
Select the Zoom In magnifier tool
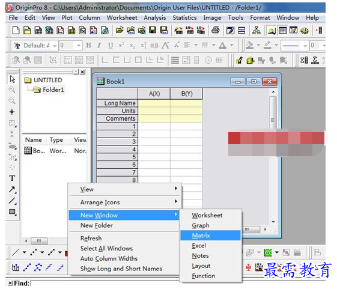coord(12,90)
